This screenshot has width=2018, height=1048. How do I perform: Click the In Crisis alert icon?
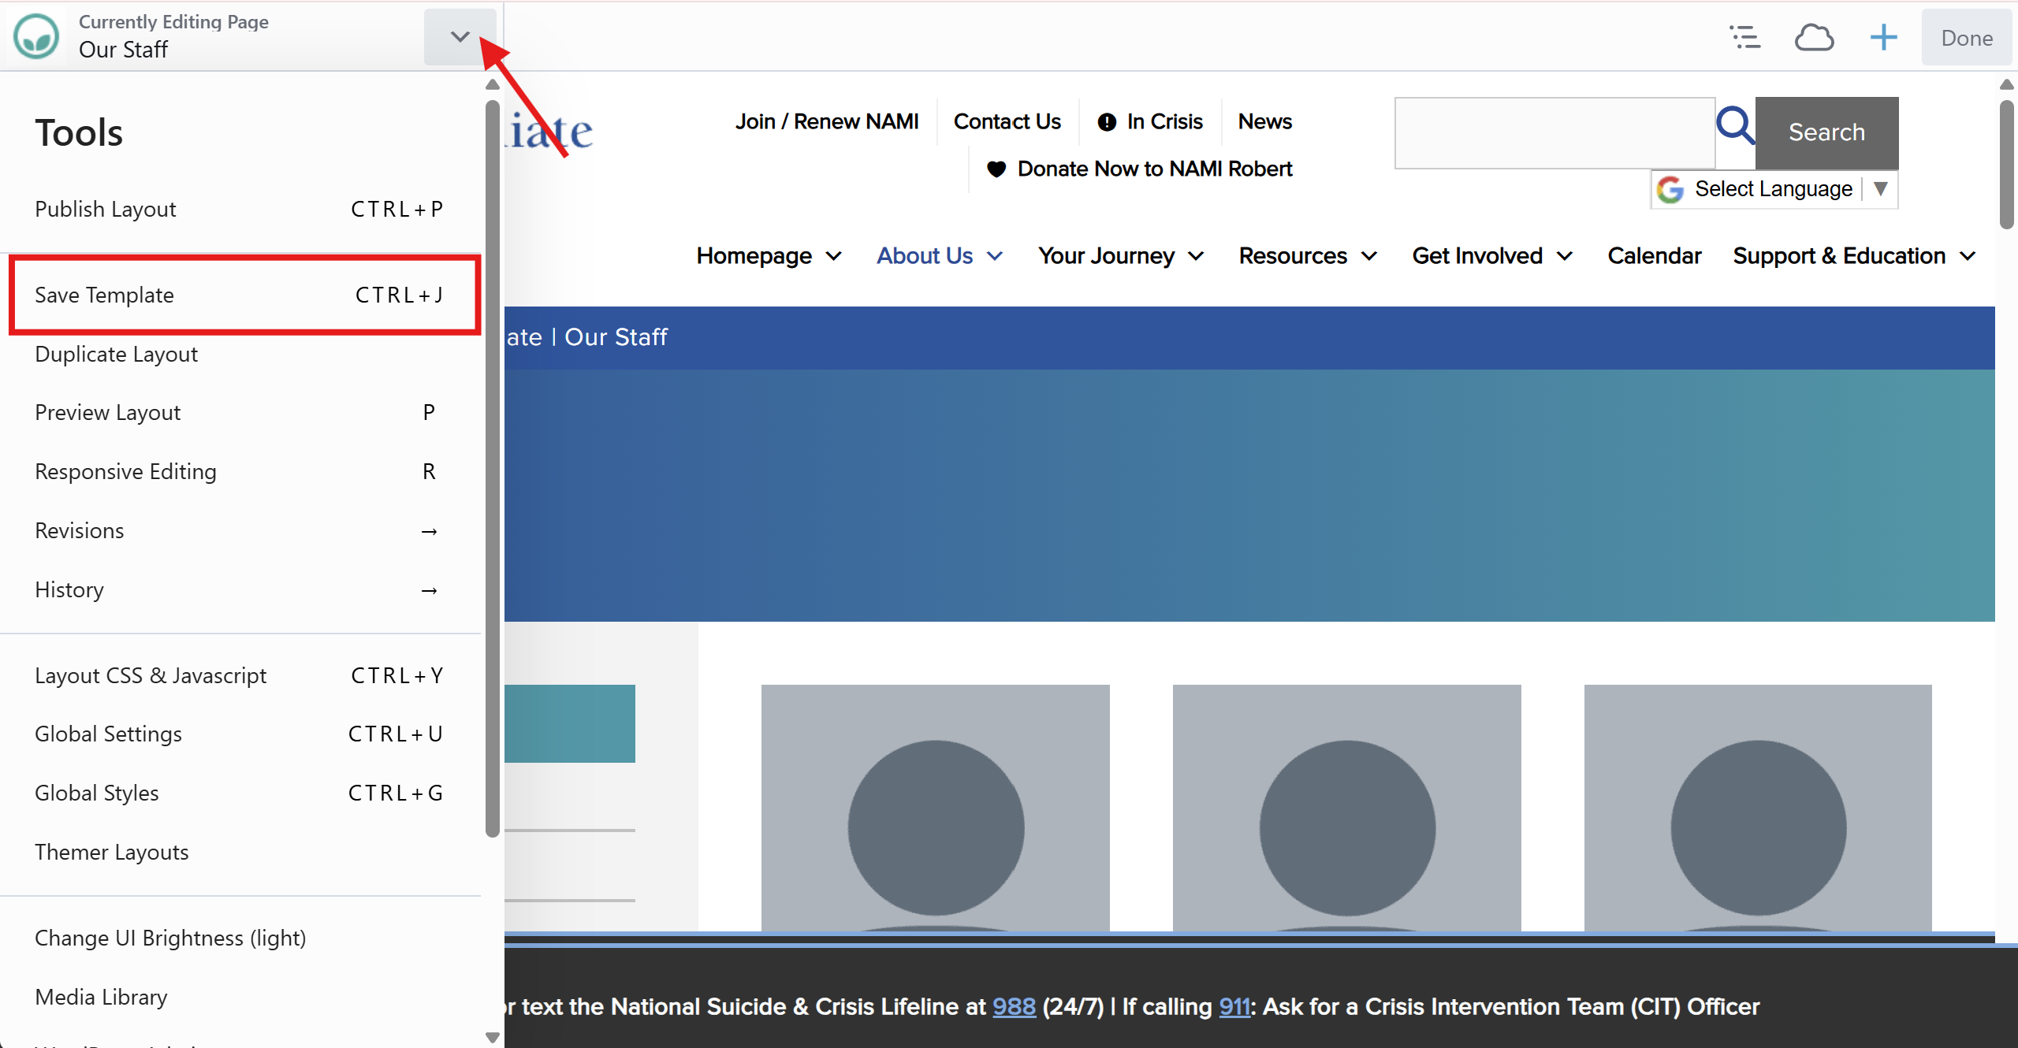1107,122
